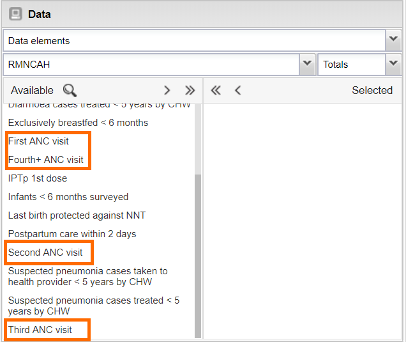
Task: Select IPTp 1st dose item
Action: pos(38,178)
